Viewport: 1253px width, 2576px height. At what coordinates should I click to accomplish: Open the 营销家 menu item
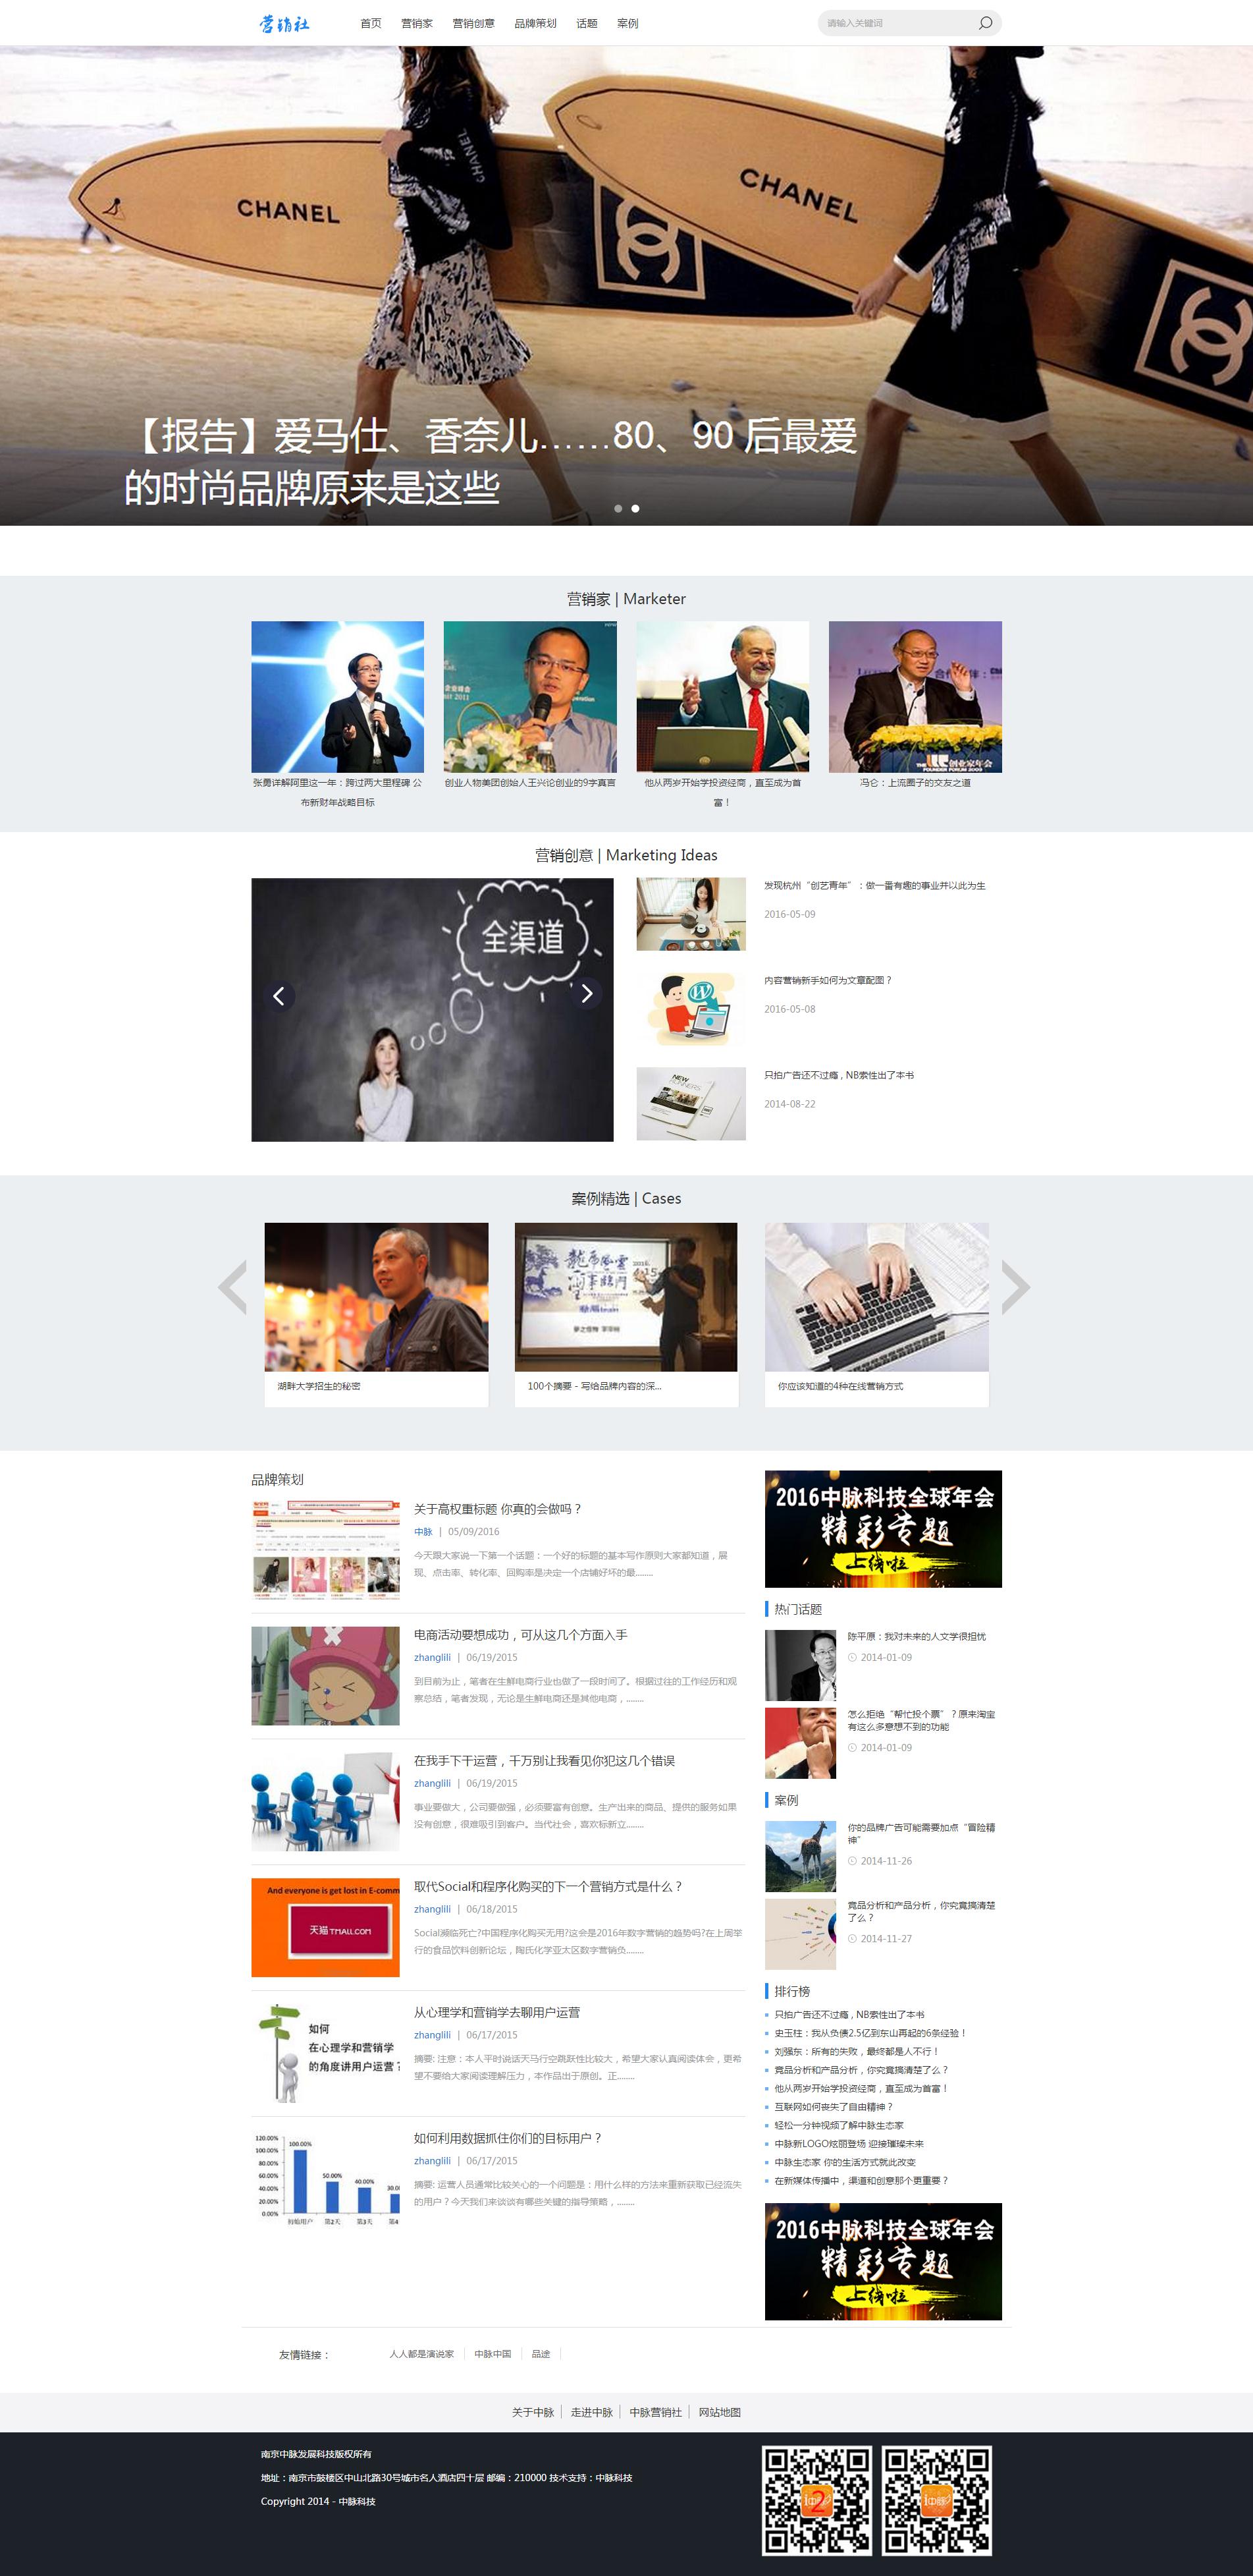(417, 23)
